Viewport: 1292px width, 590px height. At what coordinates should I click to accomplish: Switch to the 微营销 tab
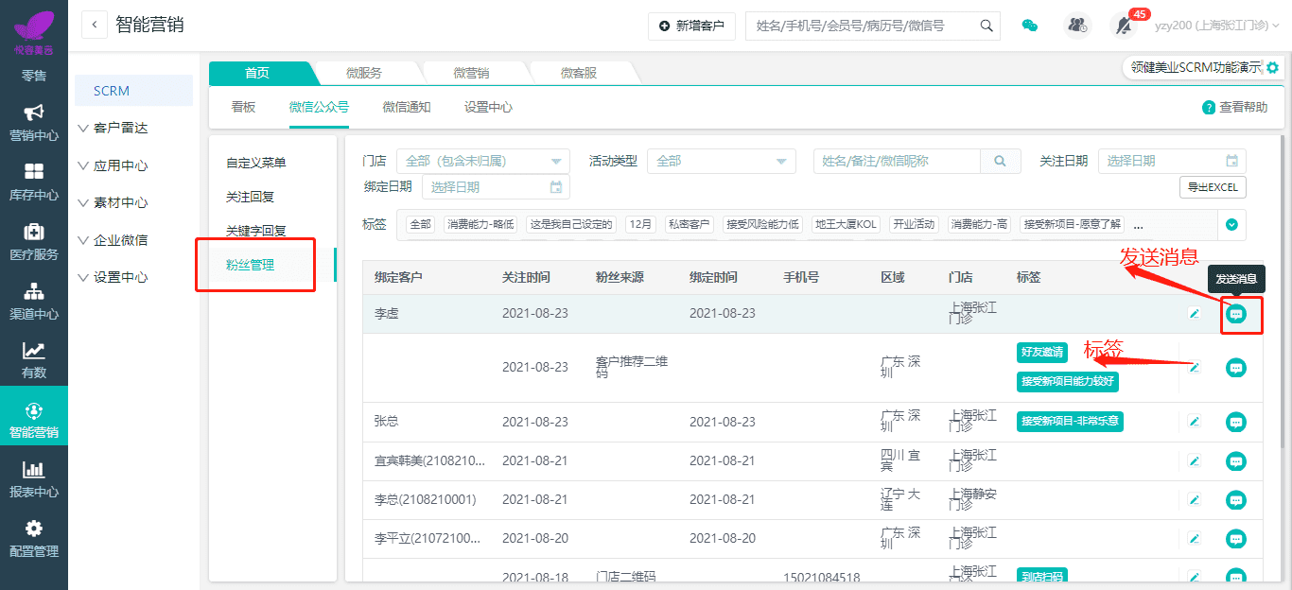471,73
